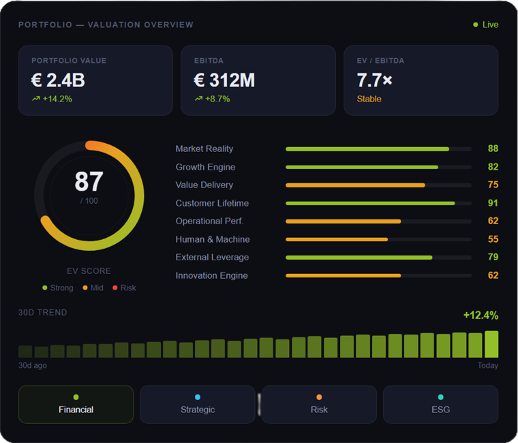Click the 'Value Delivery' label
The width and height of the screenshot is (518, 443).
pos(204,185)
